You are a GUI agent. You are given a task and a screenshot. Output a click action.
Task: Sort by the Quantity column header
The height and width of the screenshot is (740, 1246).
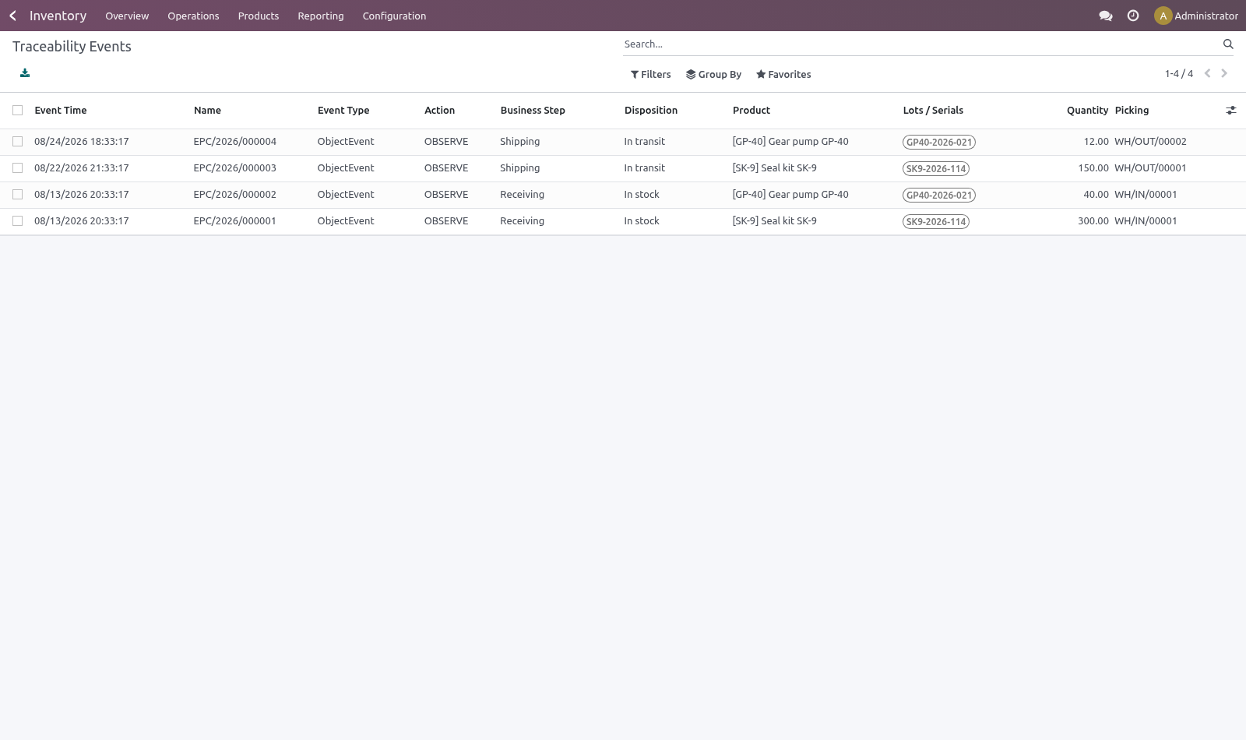1087,111
